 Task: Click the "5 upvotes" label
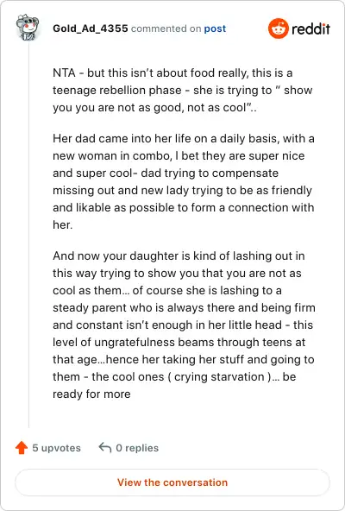[56, 448]
